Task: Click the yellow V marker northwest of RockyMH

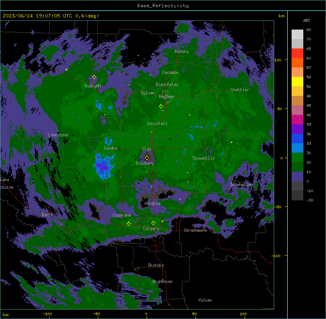Action: point(66,70)
